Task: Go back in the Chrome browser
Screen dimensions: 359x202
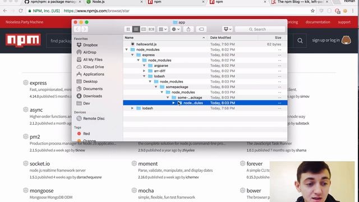Action: click(5, 11)
